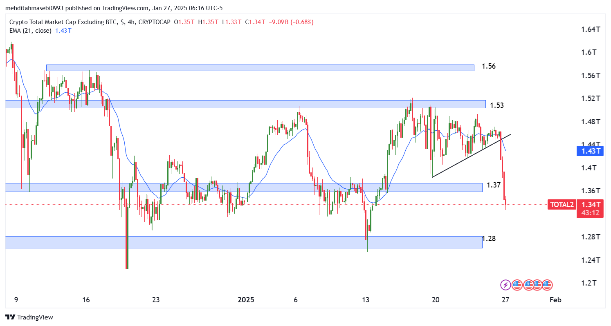Screen dimensions: 611x326
Task: Click 1.24T on the price axis
Action: click(x=591, y=260)
